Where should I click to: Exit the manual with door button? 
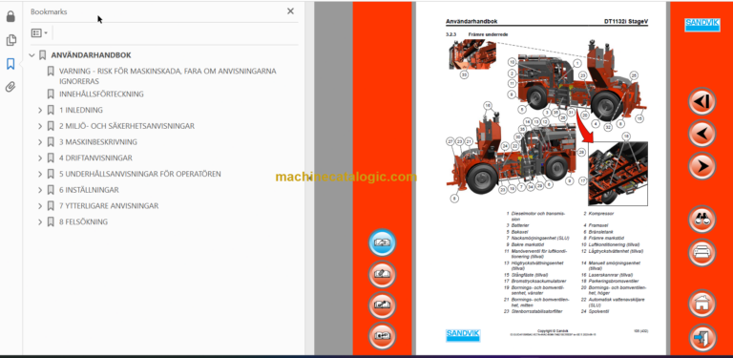click(702, 338)
